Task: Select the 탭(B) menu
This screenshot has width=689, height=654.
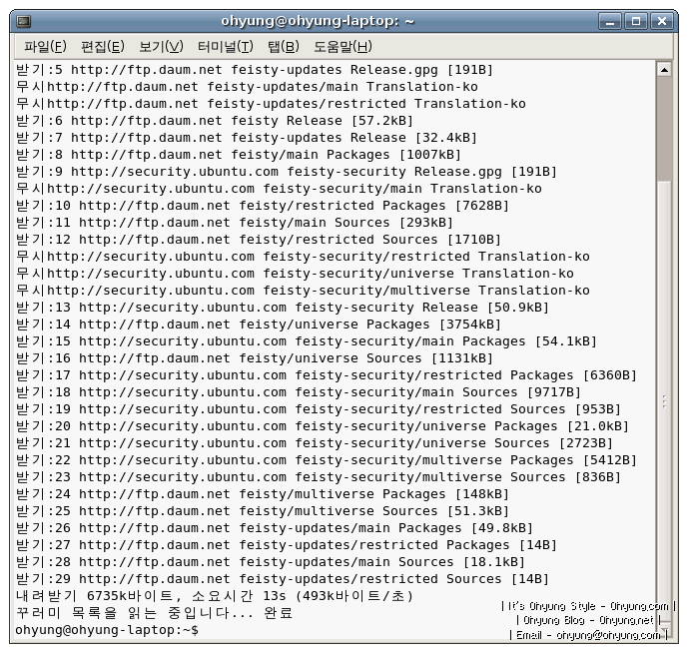Action: [283, 47]
